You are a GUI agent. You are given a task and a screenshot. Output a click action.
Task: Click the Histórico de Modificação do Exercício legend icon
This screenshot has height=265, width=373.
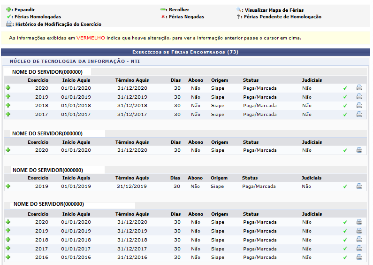click(x=9, y=24)
